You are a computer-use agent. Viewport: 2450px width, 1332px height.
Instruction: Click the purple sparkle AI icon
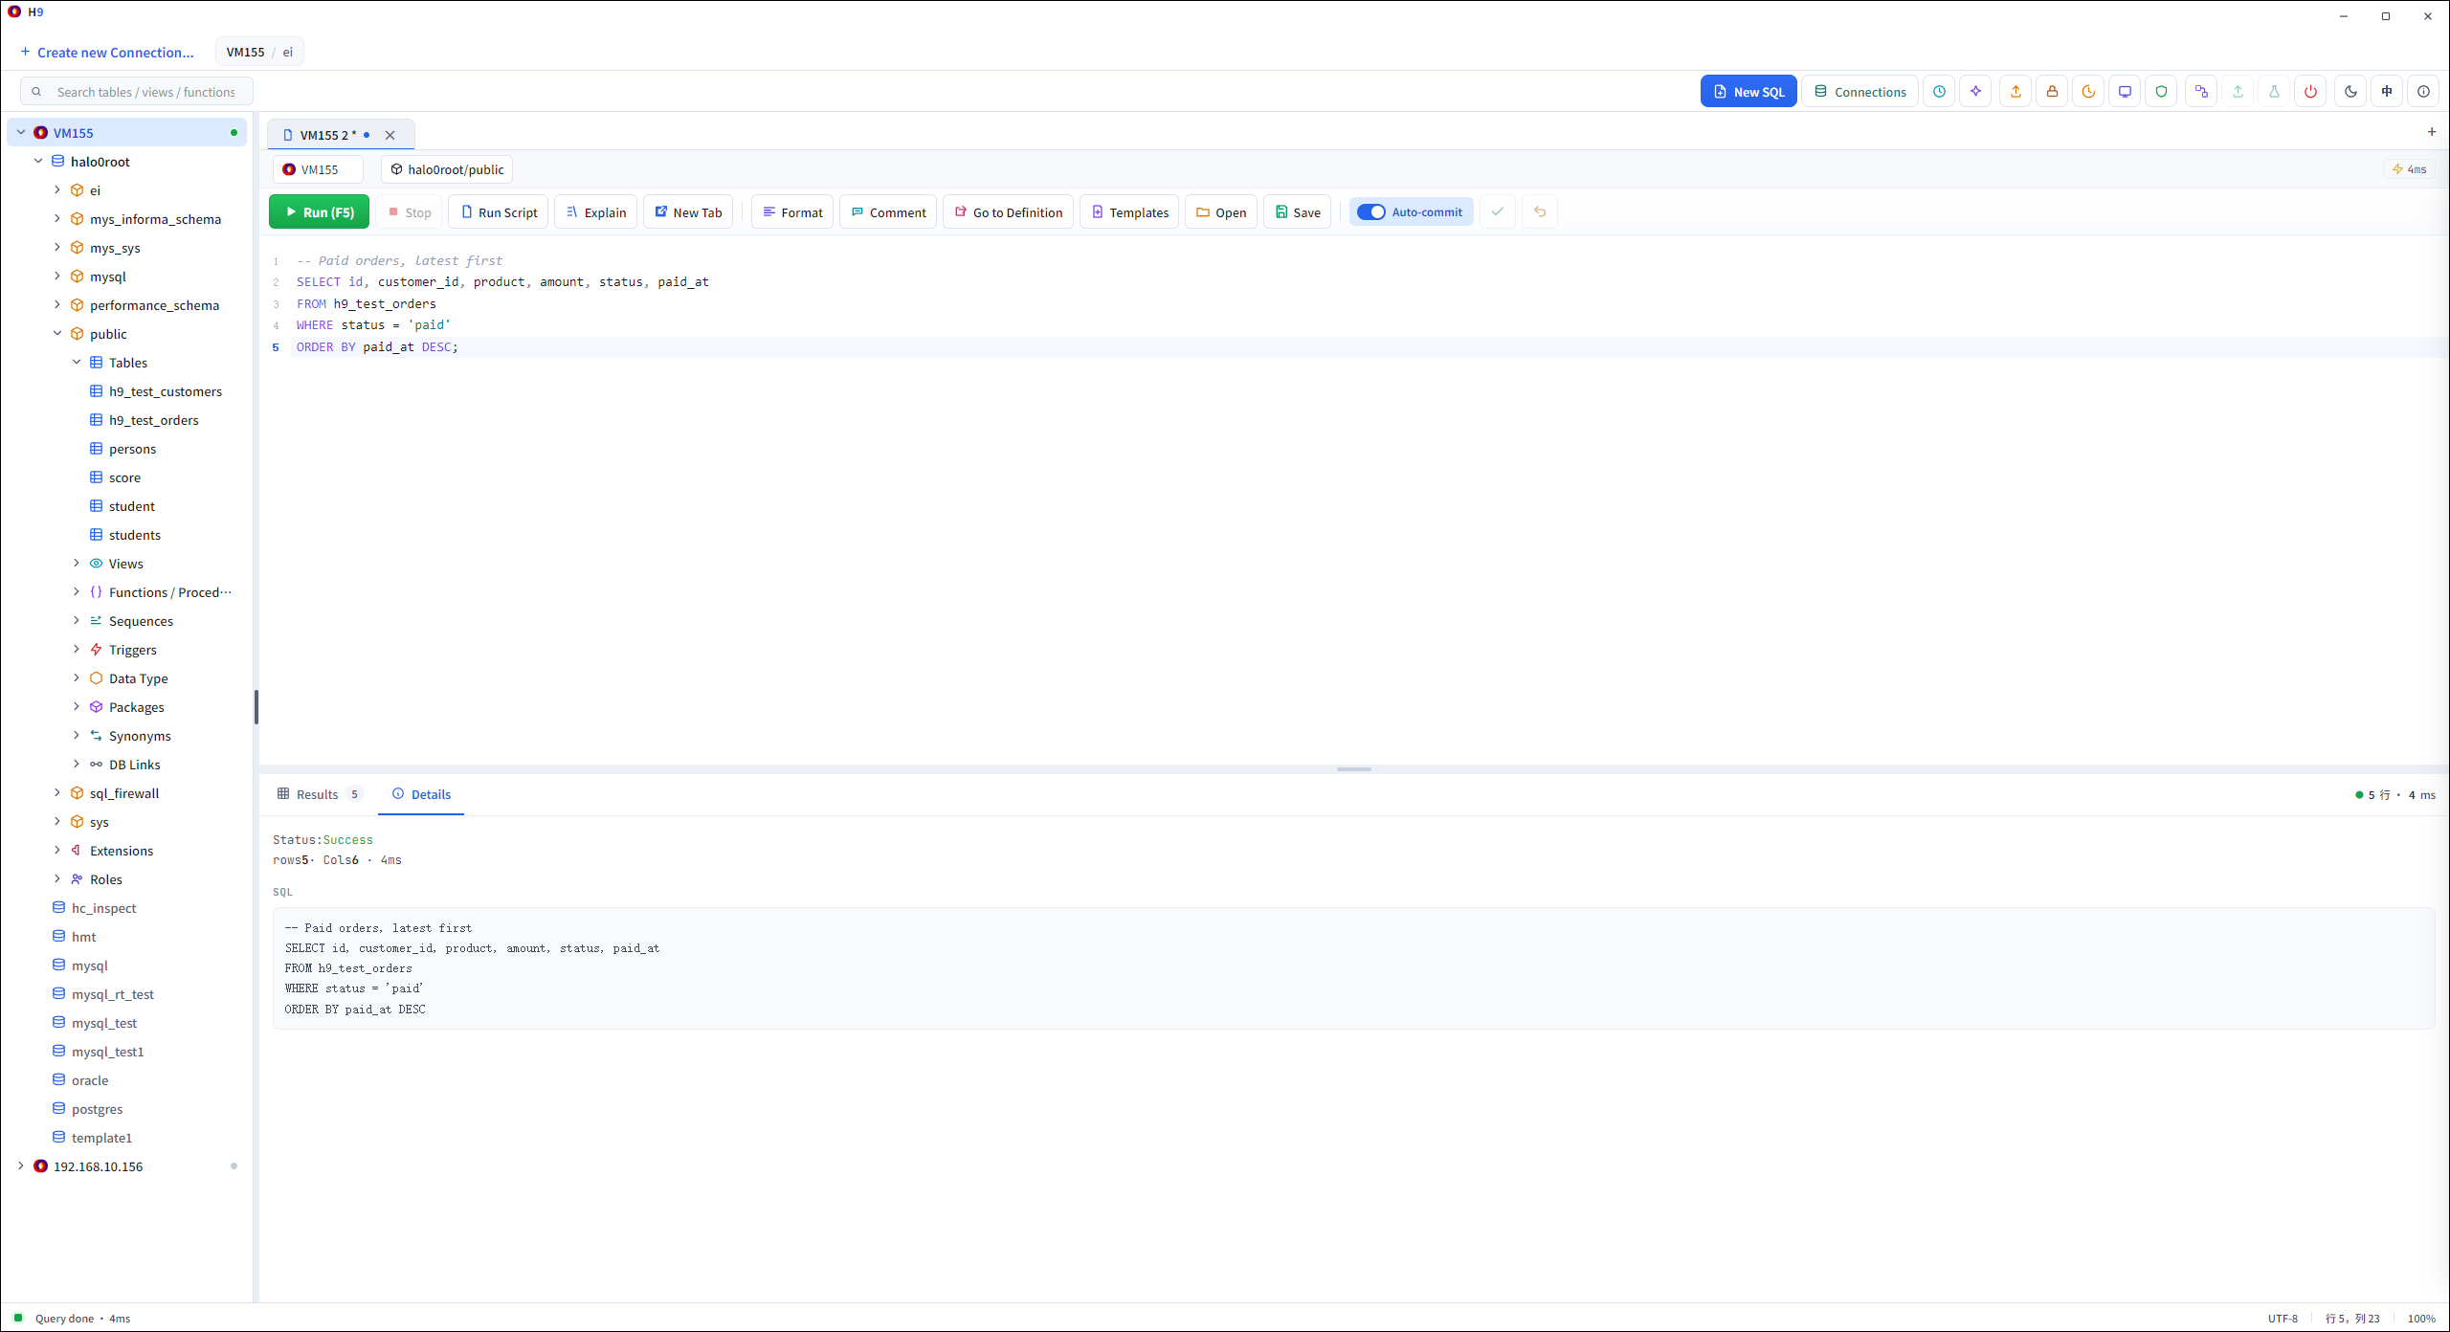(1975, 92)
